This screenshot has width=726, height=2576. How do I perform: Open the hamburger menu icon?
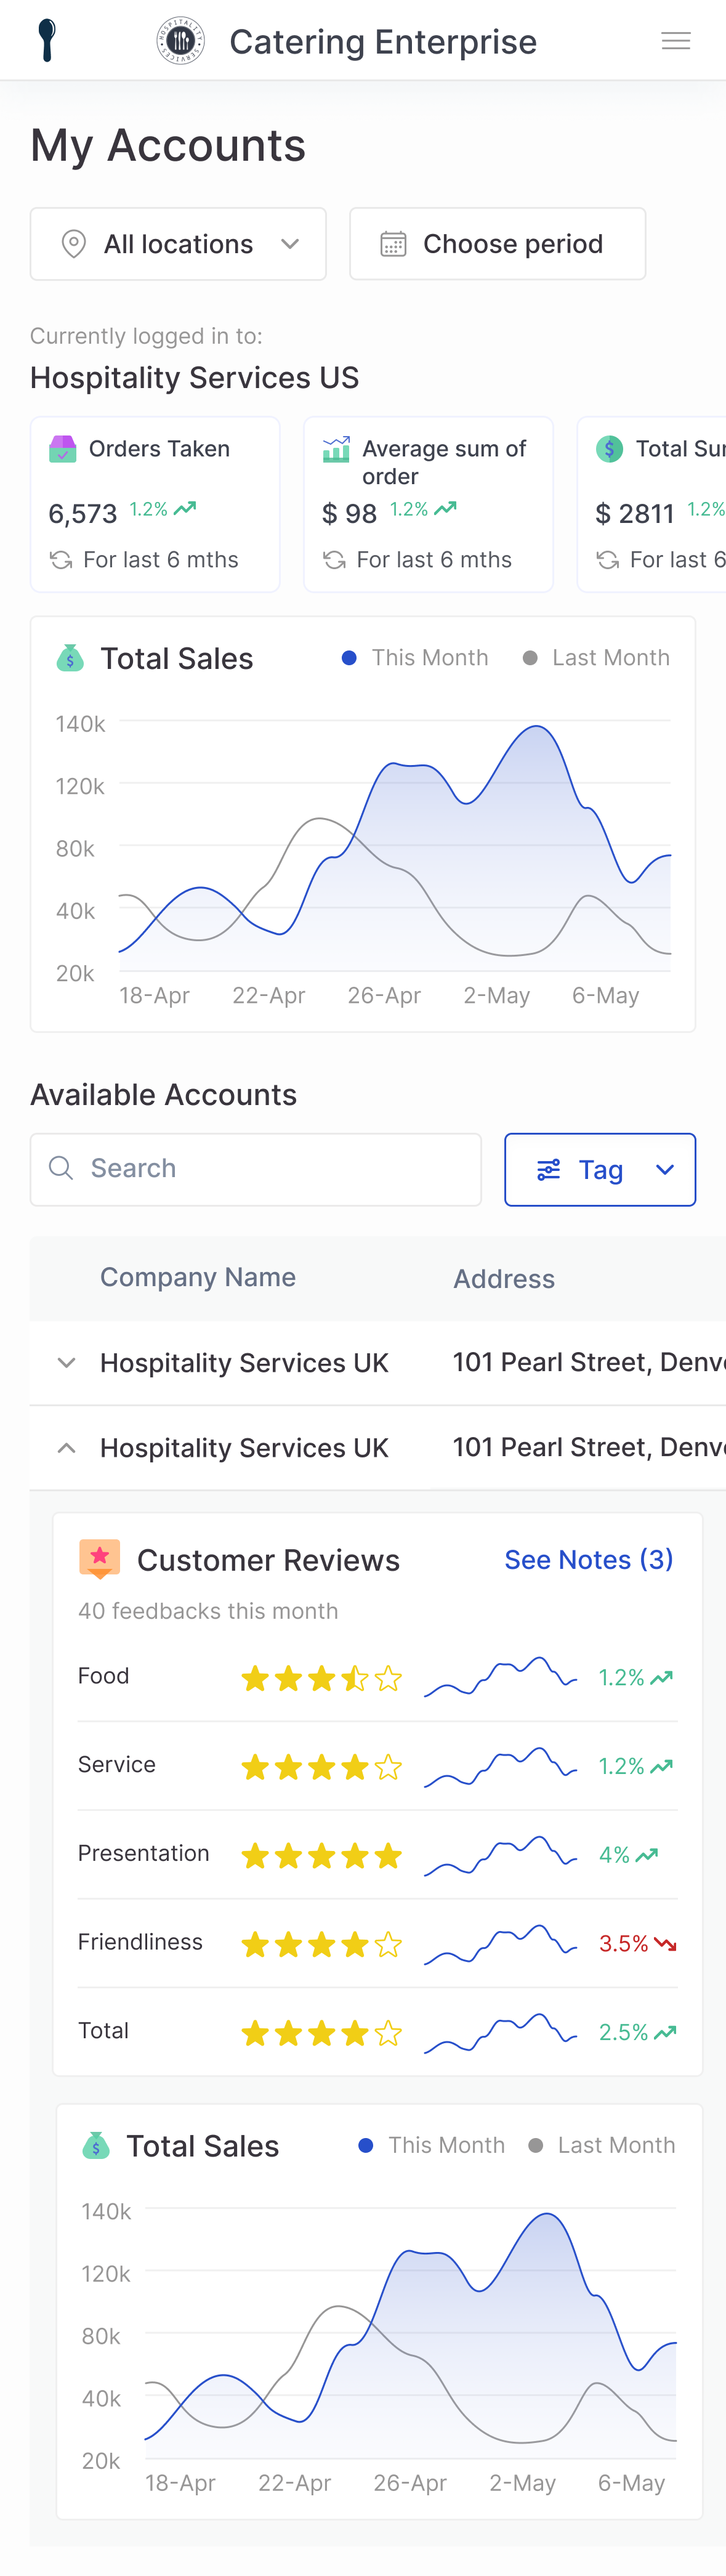click(676, 41)
